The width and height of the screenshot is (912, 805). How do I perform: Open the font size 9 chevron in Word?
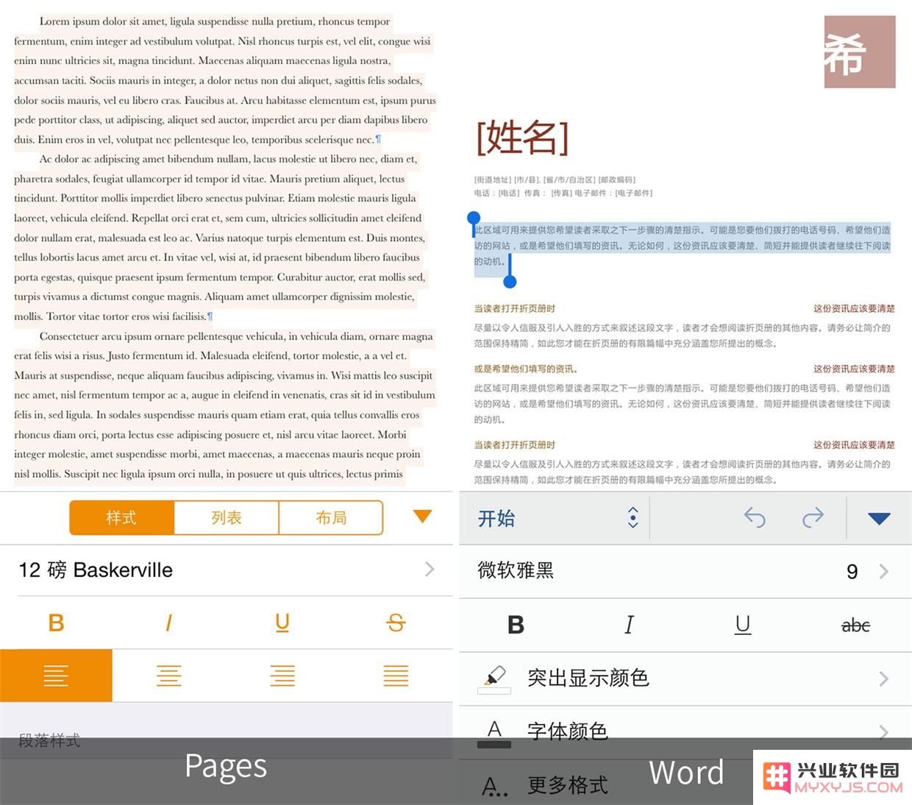pos(883,572)
